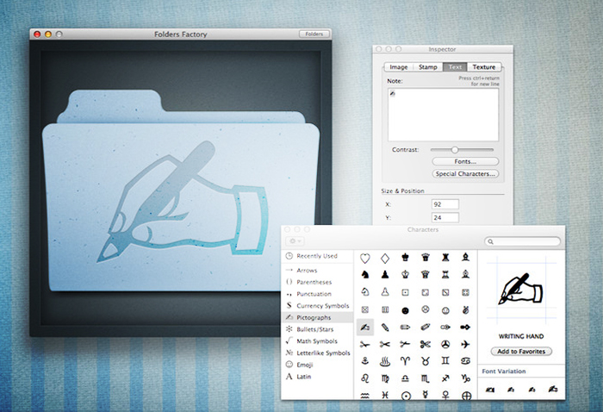Open Special Characters... from the Inspector

tap(465, 173)
